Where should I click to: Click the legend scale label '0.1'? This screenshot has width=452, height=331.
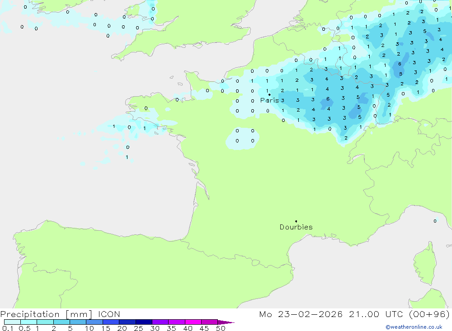(x=8, y=328)
